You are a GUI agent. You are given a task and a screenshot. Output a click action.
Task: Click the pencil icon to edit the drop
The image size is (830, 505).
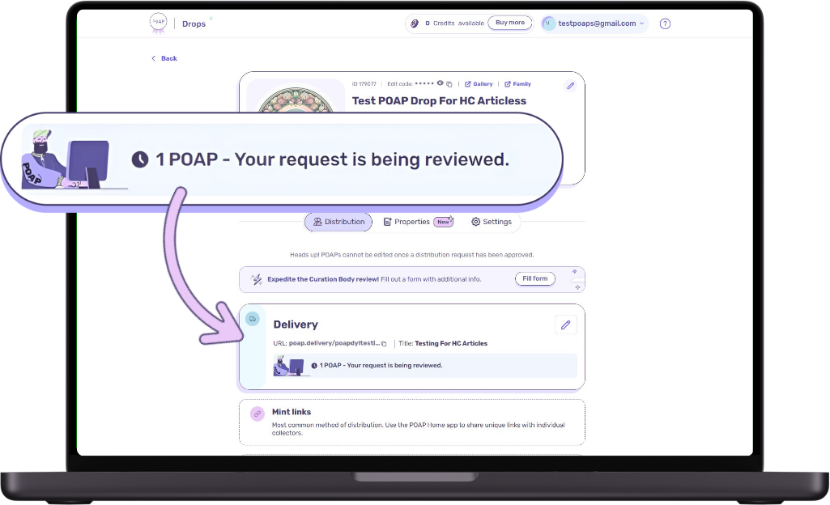(x=570, y=86)
